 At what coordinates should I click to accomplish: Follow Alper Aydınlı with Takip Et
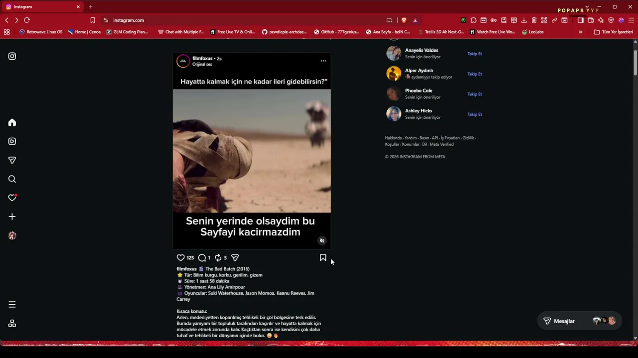coord(475,74)
